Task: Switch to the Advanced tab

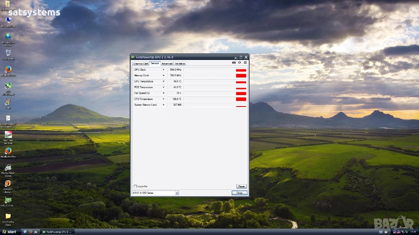Action: (167, 64)
